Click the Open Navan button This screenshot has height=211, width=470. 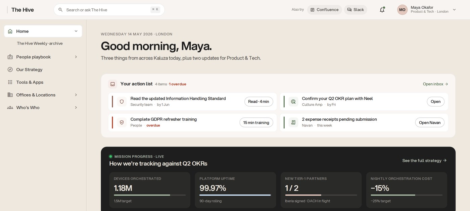(x=430, y=122)
